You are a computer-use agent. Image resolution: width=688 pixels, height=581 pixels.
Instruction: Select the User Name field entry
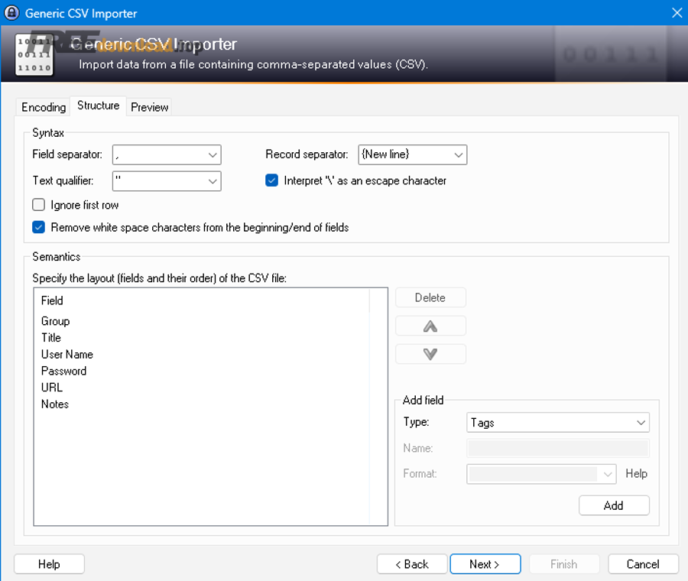click(x=67, y=355)
